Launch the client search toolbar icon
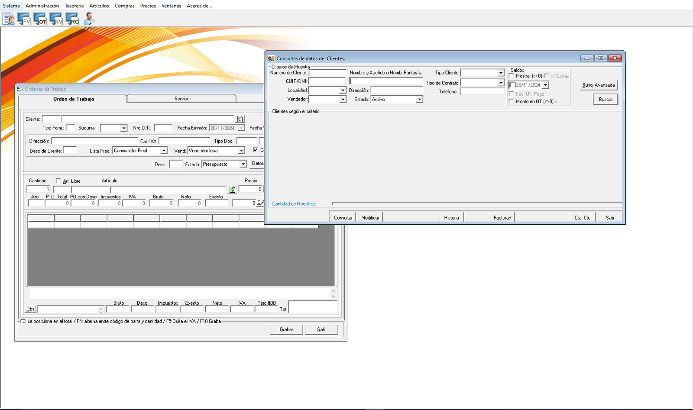The height and width of the screenshot is (410, 693). coord(89,19)
